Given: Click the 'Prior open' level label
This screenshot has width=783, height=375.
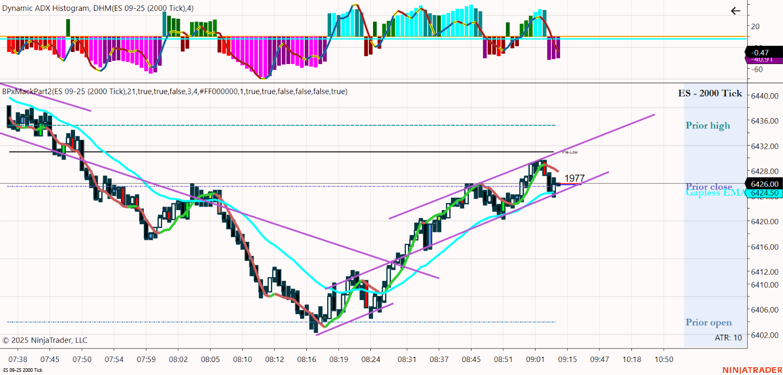Looking at the screenshot, I should [709, 322].
